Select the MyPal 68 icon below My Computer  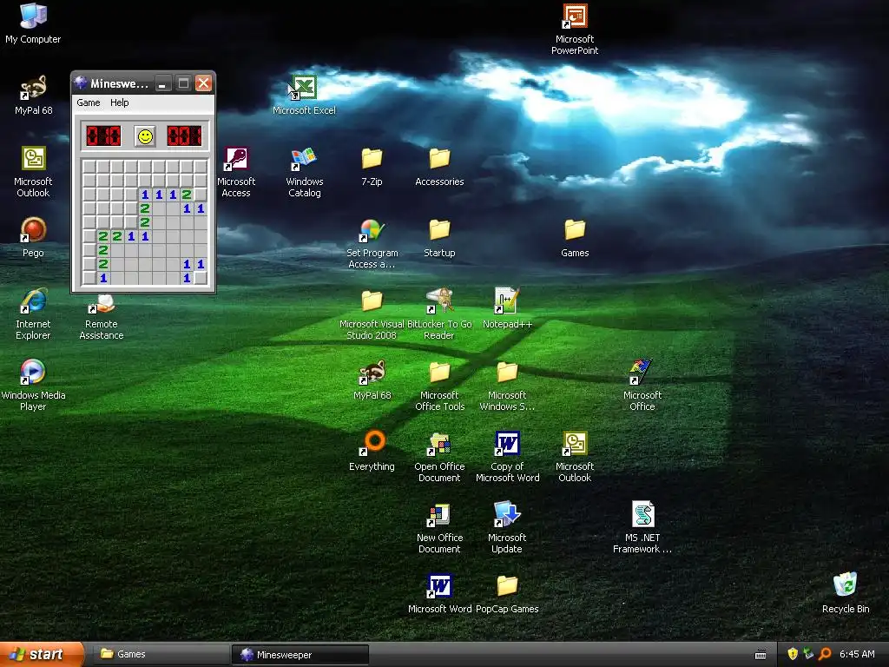point(33,96)
